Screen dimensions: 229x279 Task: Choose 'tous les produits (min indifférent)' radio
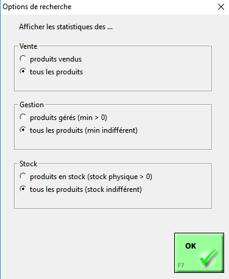(x=23, y=130)
